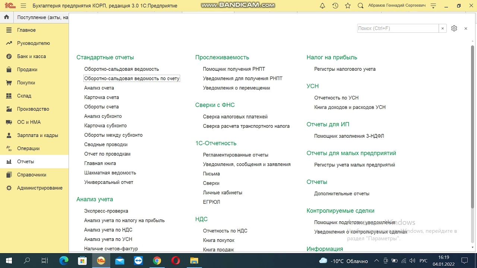Open the Книга покупок report

[x=219, y=240]
